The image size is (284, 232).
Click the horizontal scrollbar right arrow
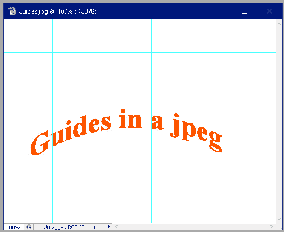(271, 226)
